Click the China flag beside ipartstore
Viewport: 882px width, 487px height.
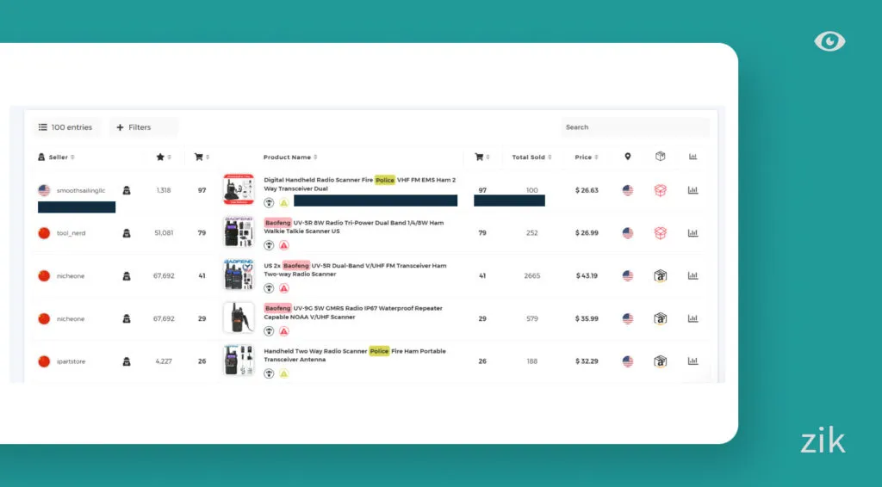click(44, 361)
